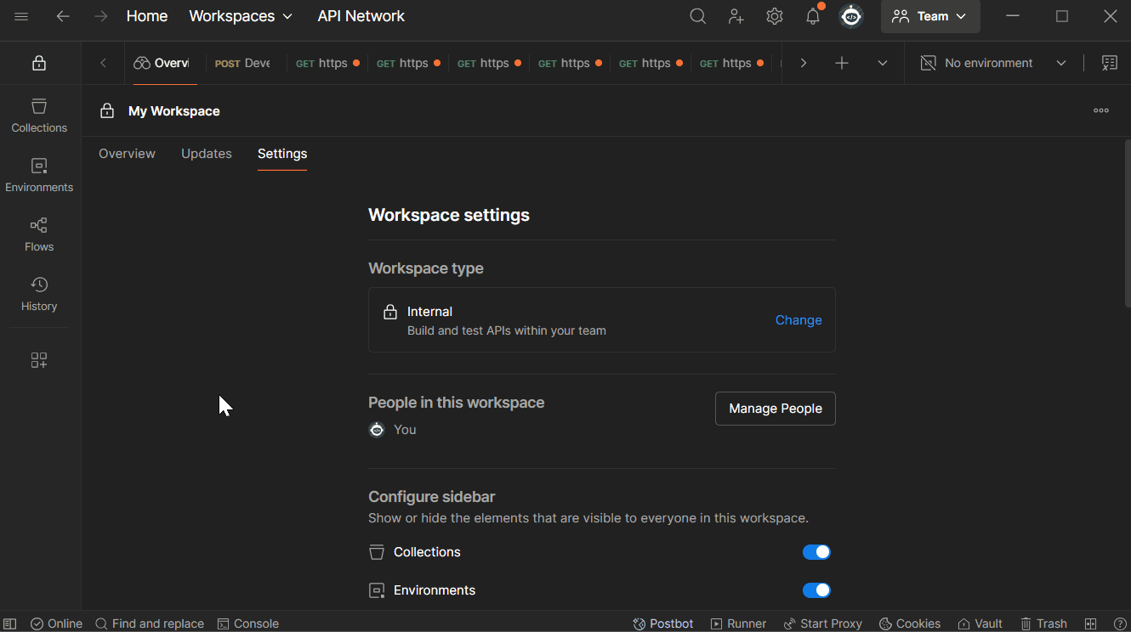Click Start Proxy in status bar
This screenshot has height=632, width=1131.
pos(822,624)
